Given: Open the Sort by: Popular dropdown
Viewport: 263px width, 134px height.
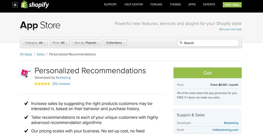Looking at the screenshot, I should [87, 43].
